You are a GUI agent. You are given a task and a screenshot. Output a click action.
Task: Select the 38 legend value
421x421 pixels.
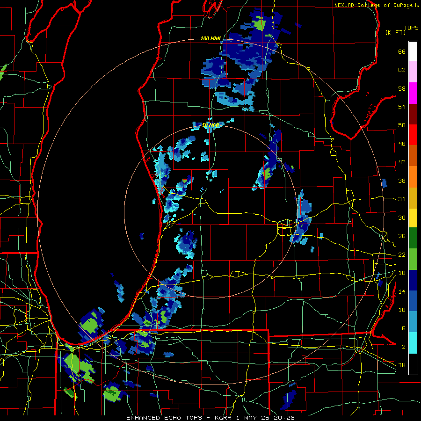pos(402,181)
